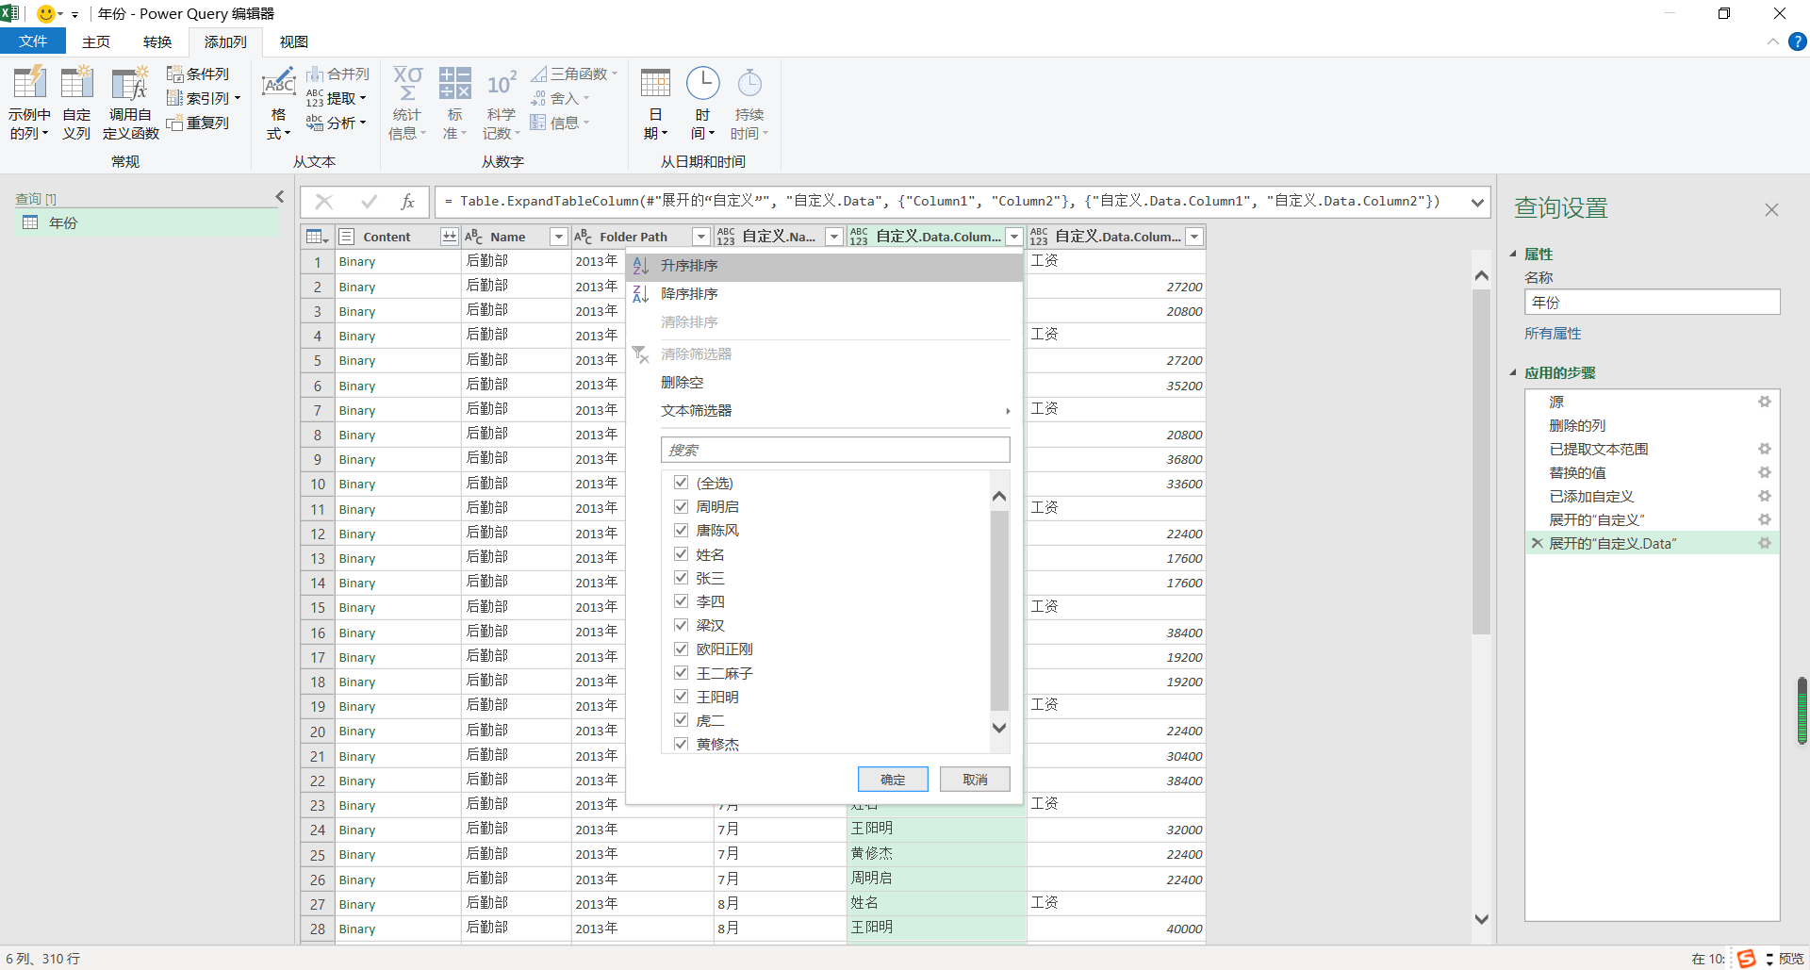
Task: Switch to the 主页 (Home) tab
Action: [96, 41]
